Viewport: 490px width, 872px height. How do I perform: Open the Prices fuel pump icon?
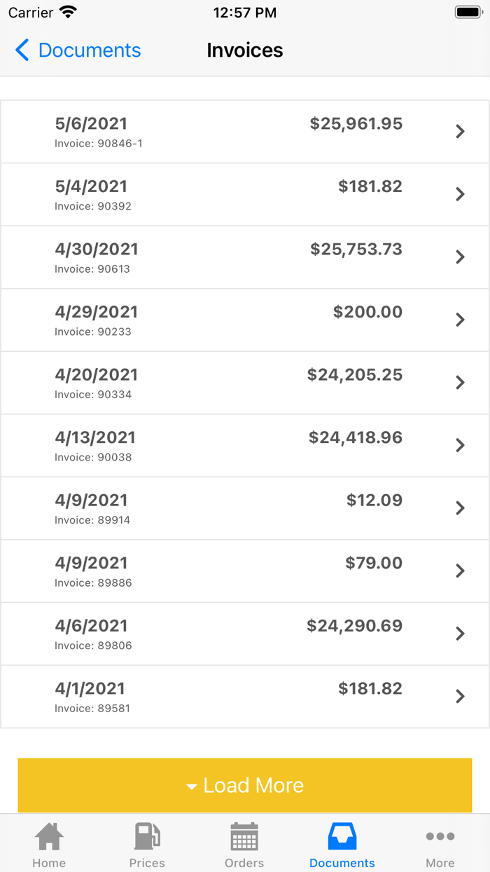[x=147, y=836]
